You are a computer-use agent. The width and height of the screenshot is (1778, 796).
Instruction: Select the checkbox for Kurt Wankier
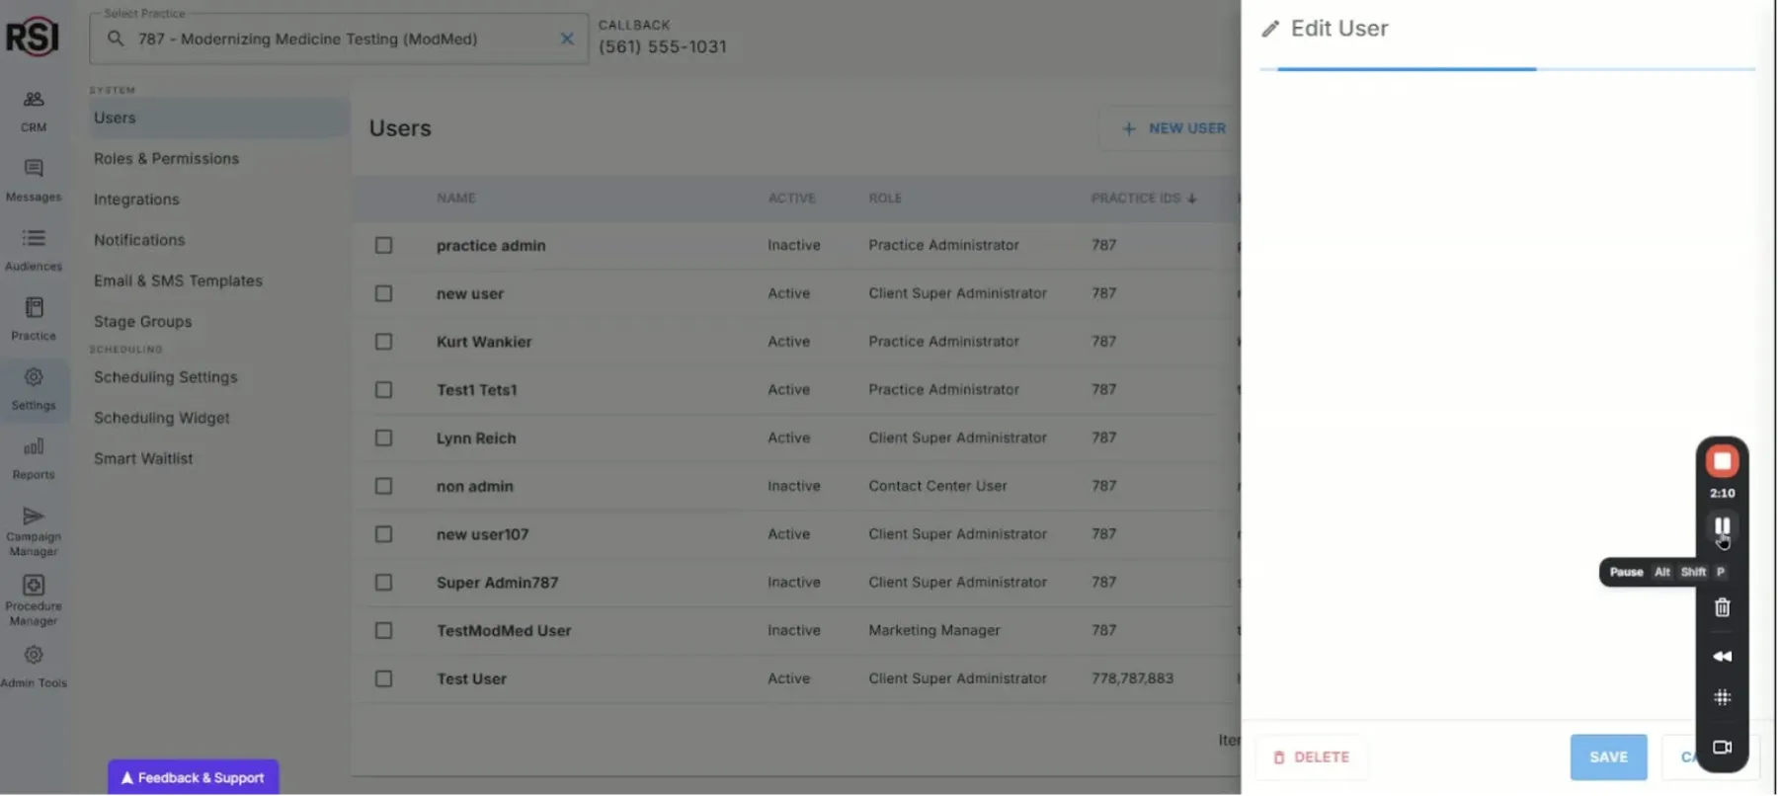point(383,342)
